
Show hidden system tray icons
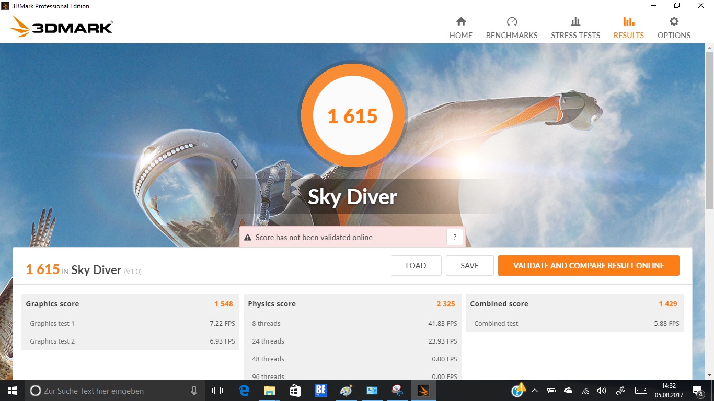[x=535, y=391]
